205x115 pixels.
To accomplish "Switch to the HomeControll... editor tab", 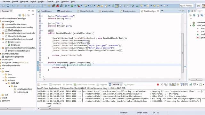I will pos(86,11).
